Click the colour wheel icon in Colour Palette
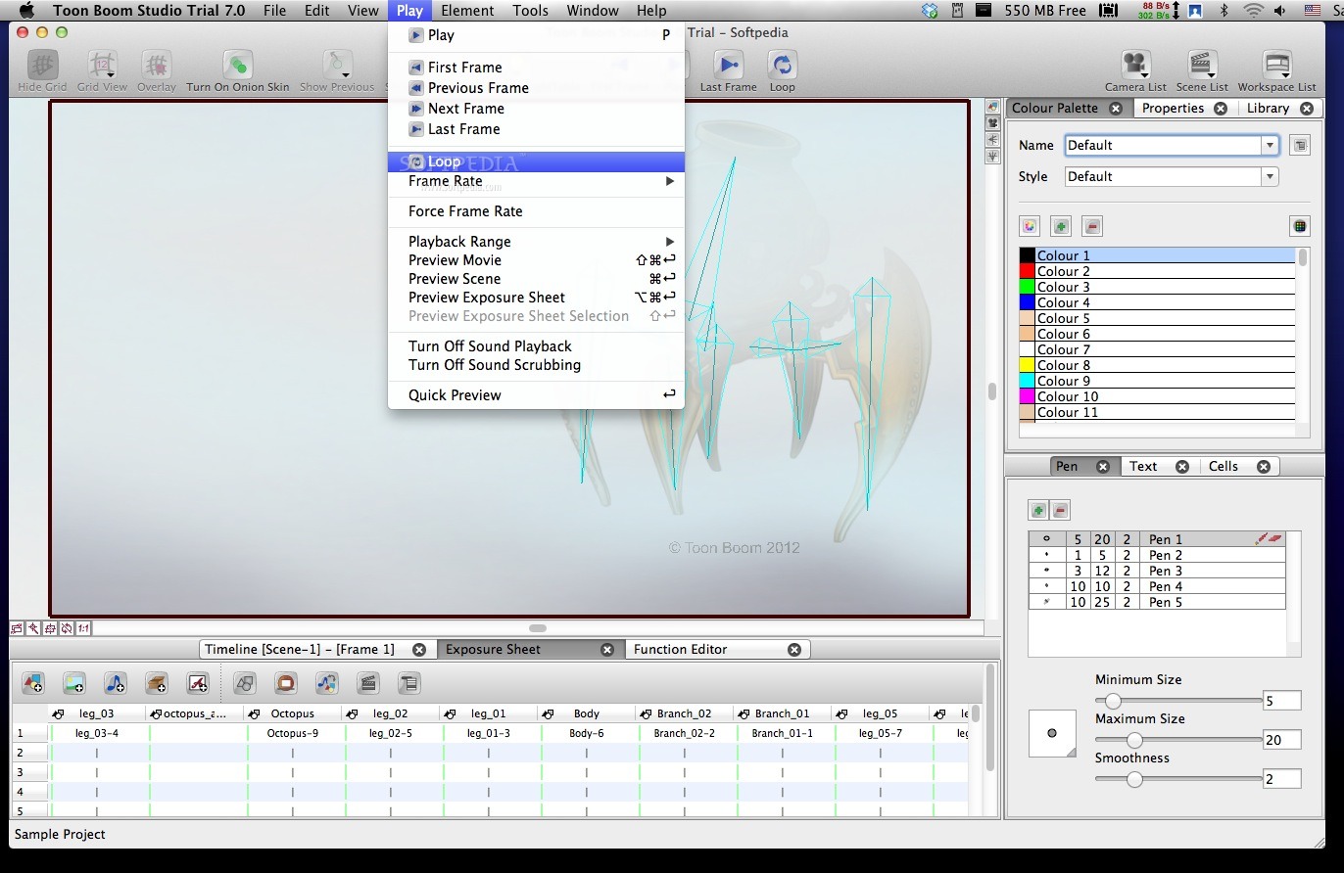This screenshot has height=873, width=1344. point(1029,226)
